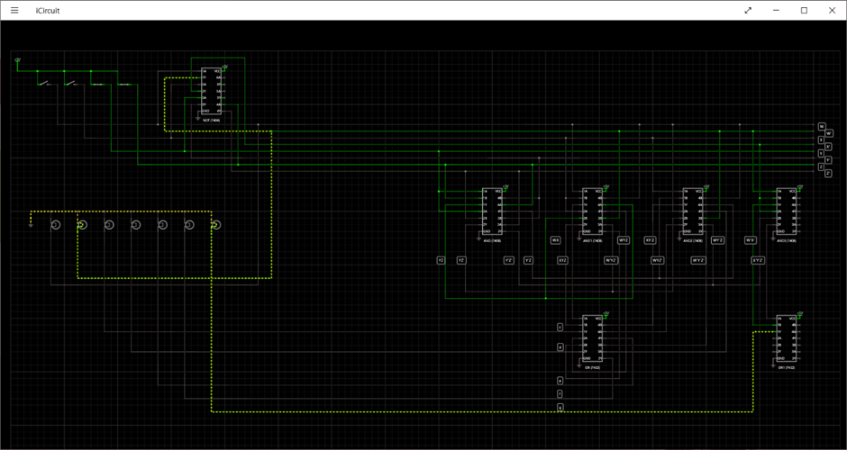Select the YZ' term label
This screenshot has width=847, height=450.
pos(461,260)
